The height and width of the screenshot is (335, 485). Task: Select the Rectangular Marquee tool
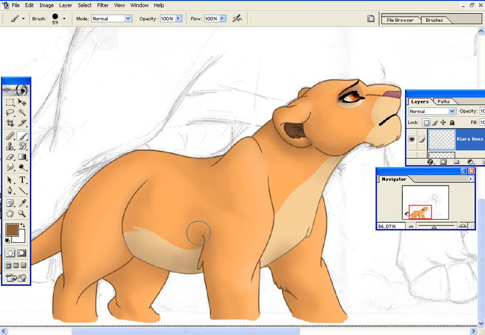(x=10, y=102)
